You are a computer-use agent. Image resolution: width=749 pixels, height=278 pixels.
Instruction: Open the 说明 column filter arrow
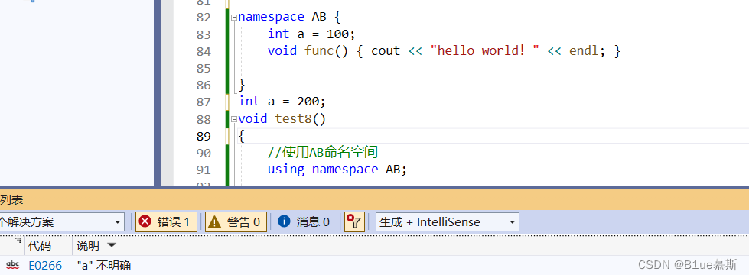click(x=111, y=246)
